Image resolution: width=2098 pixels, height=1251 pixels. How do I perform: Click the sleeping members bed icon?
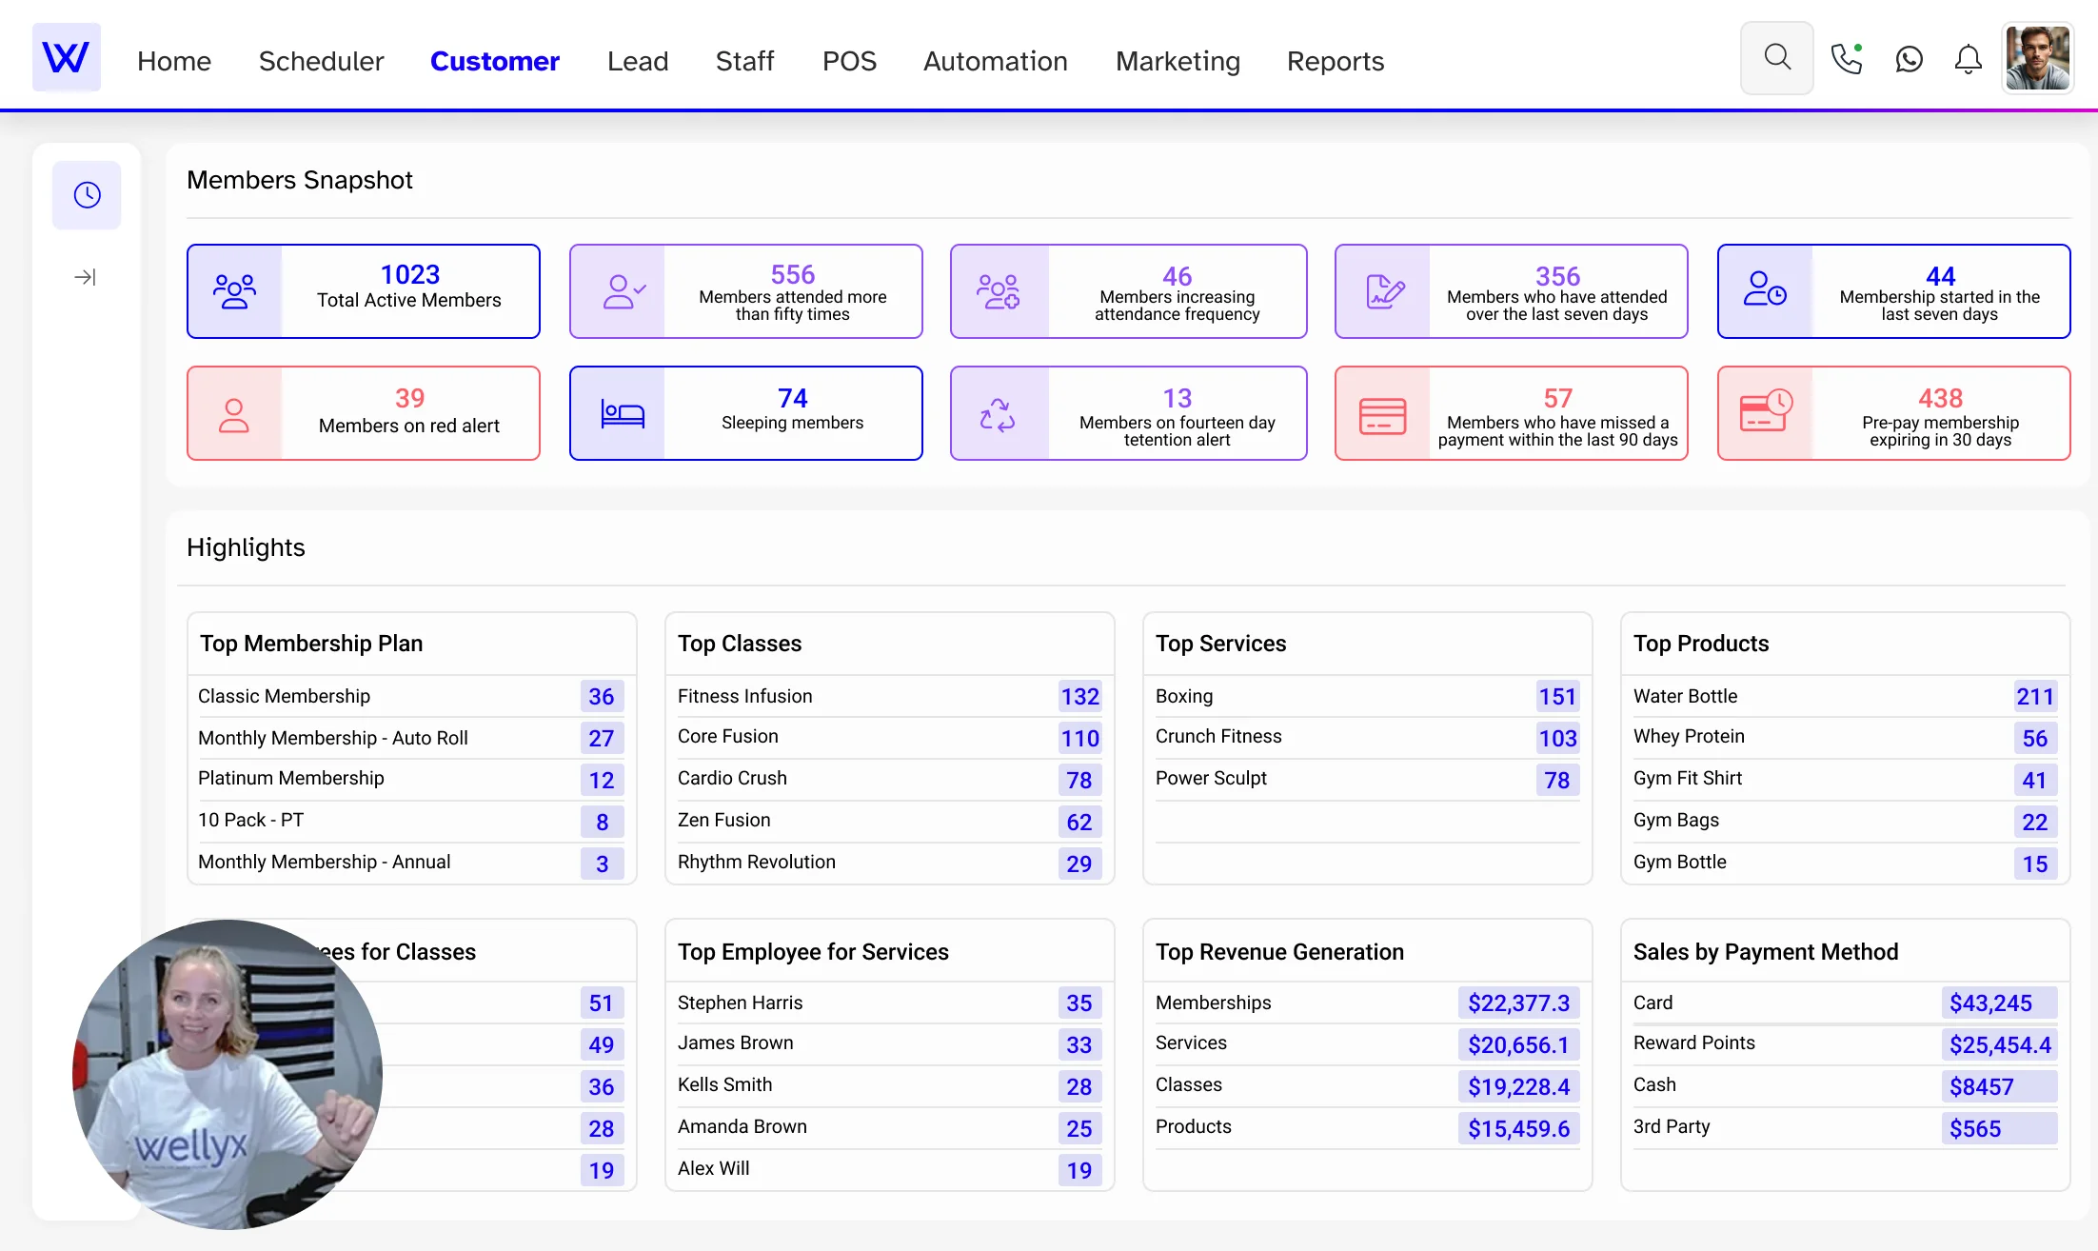623,414
